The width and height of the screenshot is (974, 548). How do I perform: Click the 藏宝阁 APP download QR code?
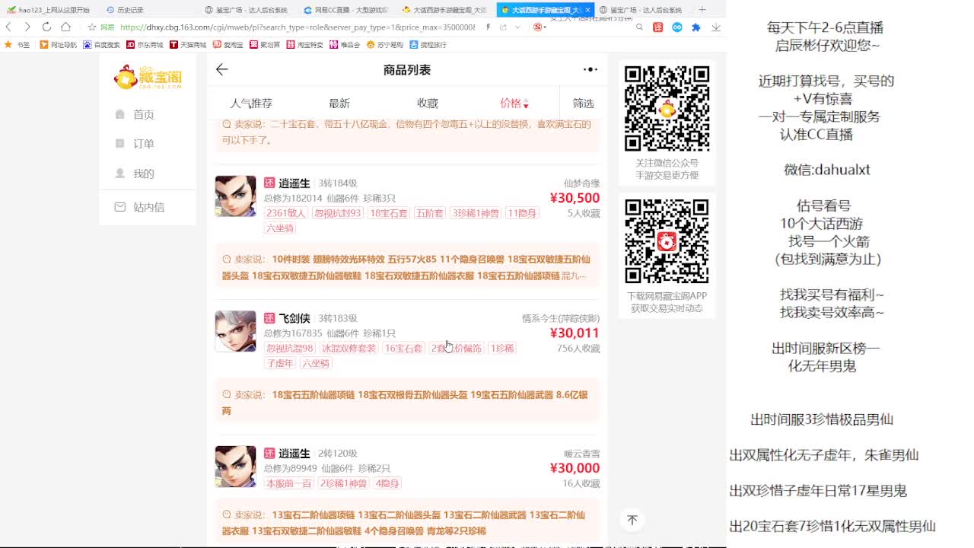(x=667, y=241)
